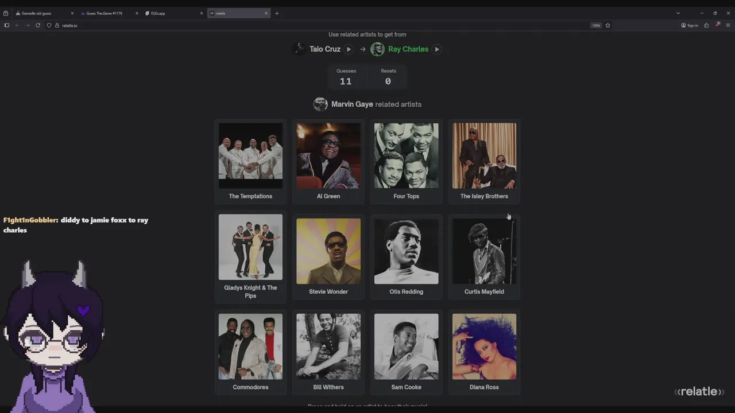The height and width of the screenshot is (413, 735).
Task: Switch to the Gamedle old guess tab
Action: point(44,13)
